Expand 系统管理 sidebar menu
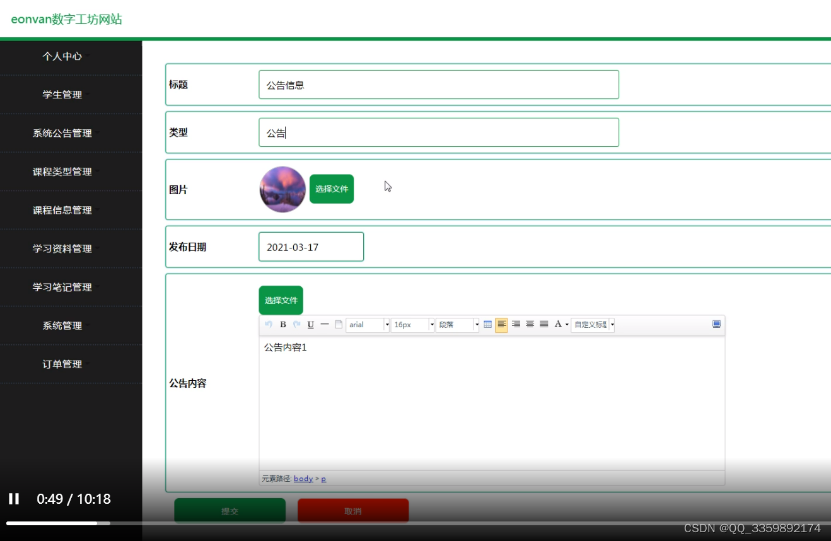 pos(62,325)
